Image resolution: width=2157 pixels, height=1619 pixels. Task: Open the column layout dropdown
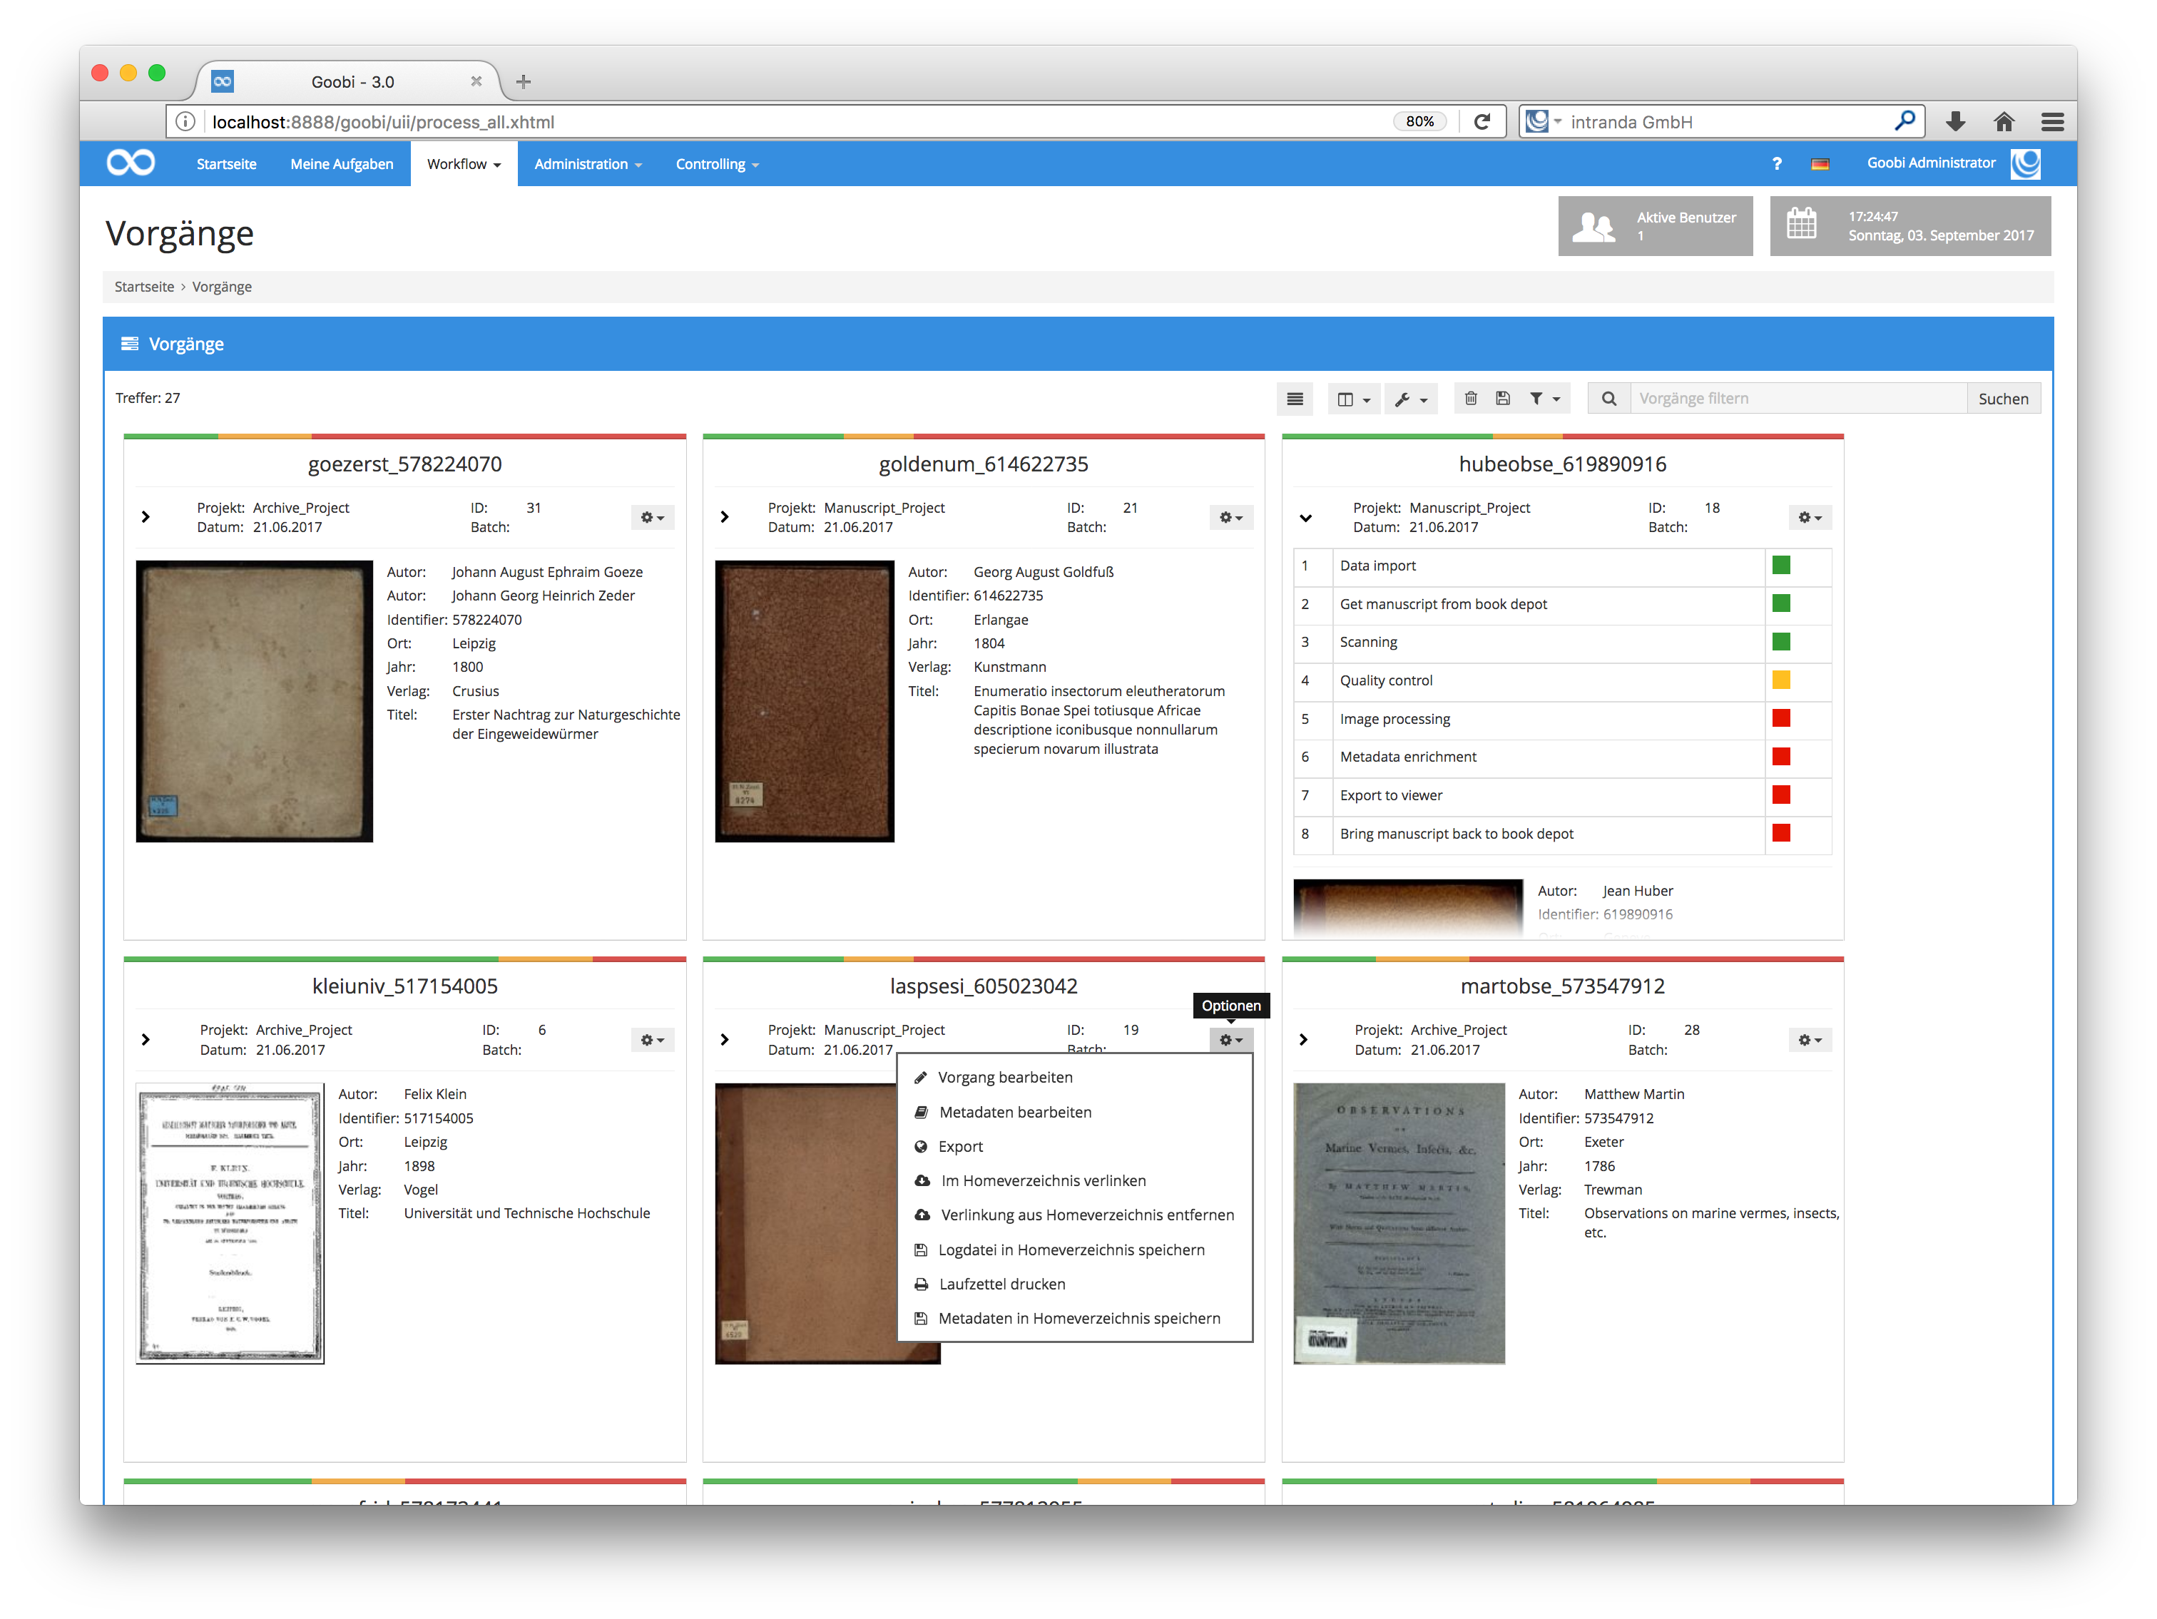1354,399
